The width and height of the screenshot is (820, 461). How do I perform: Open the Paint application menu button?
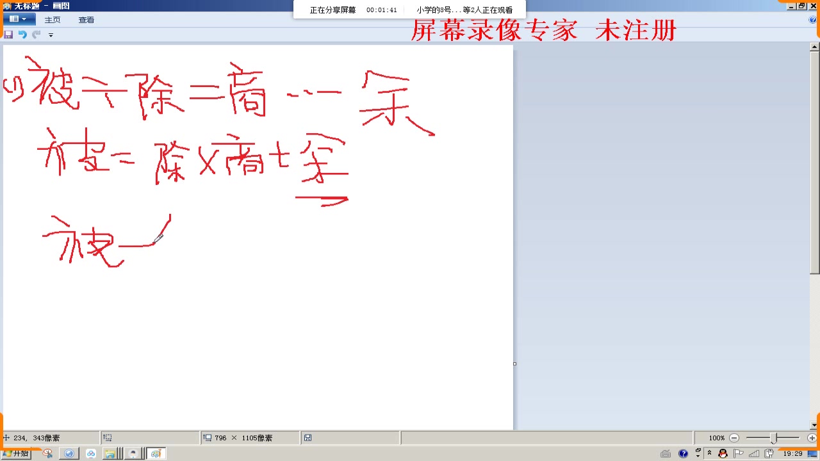19,19
